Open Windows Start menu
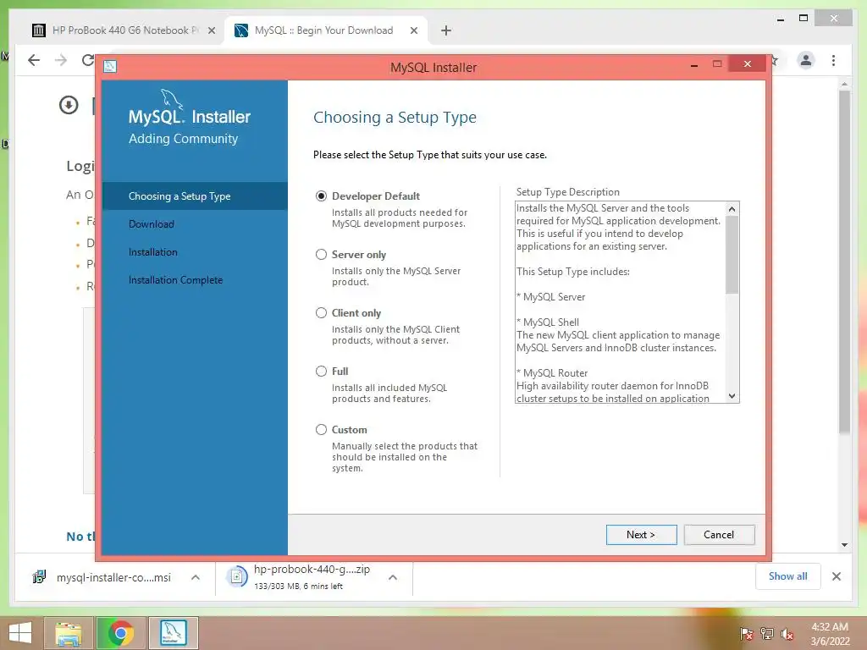Viewport: 867px width, 650px height. (20, 633)
